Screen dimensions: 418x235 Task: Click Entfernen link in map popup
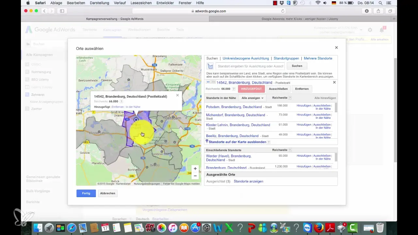(x=118, y=107)
